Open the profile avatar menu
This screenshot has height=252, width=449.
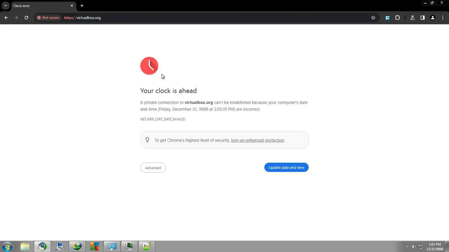433,18
